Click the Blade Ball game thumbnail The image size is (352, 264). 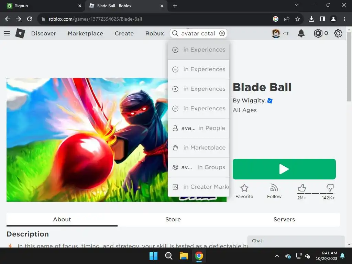point(87,140)
